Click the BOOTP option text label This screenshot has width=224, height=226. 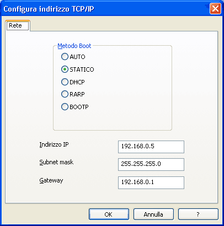[x=79, y=107]
